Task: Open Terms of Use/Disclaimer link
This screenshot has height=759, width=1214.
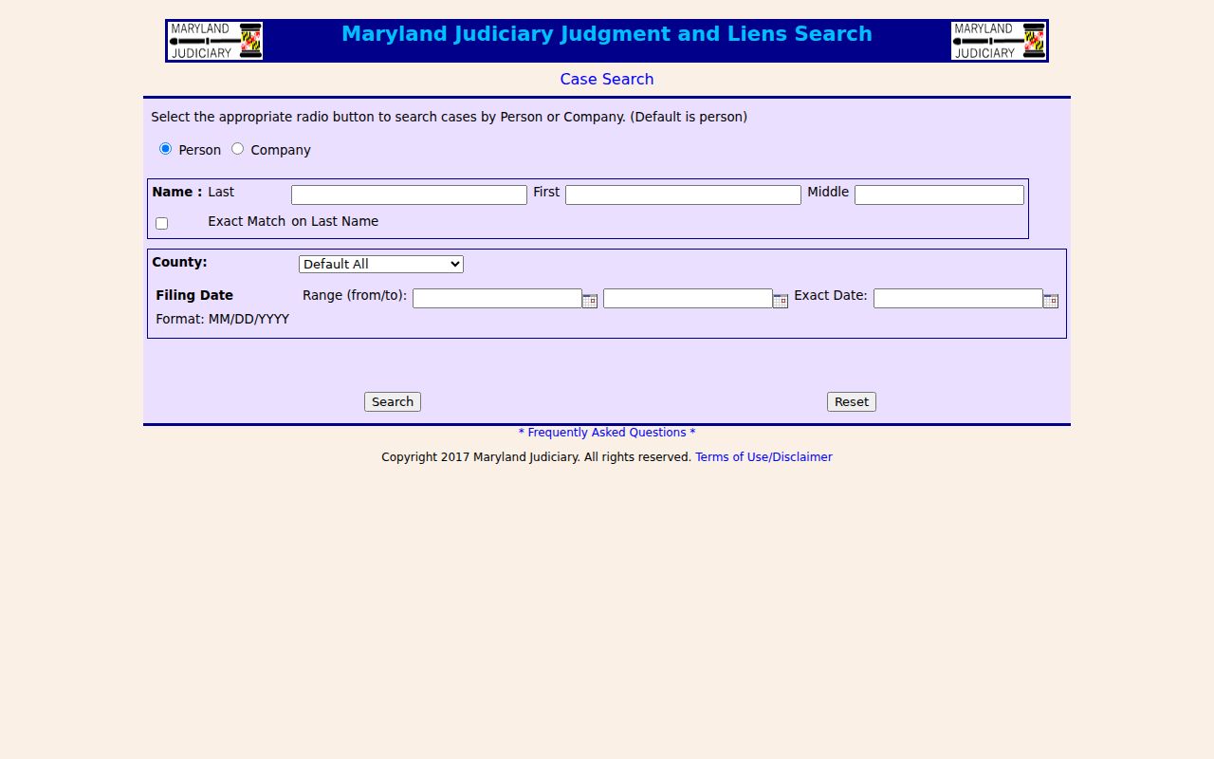Action: pos(763,457)
